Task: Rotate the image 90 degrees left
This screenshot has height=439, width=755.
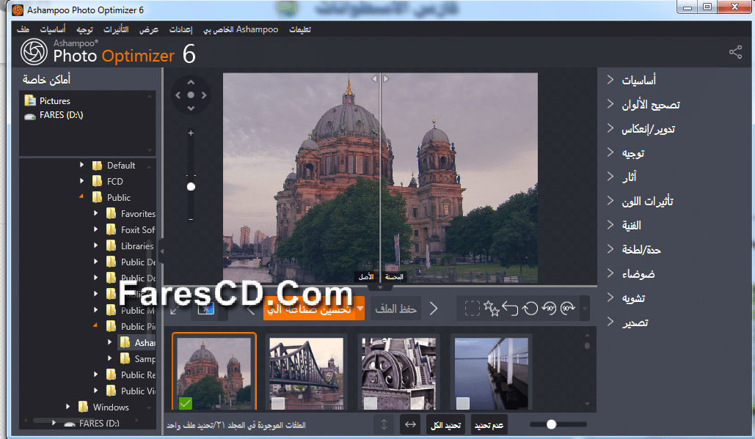Action: click(549, 309)
